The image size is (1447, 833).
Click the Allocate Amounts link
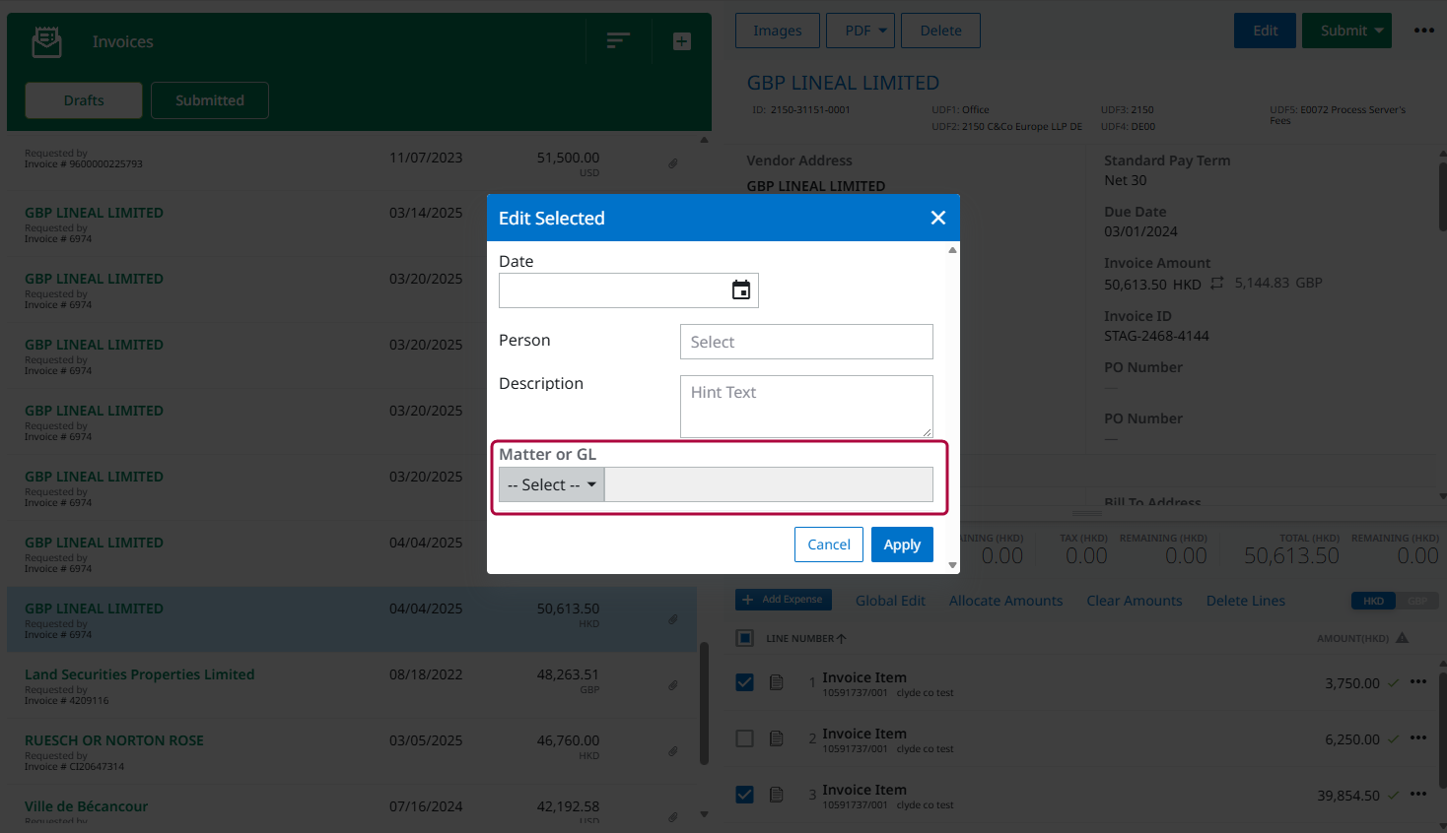[x=1005, y=601]
